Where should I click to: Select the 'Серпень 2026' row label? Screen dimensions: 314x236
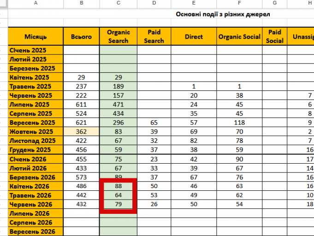[x=36, y=222]
